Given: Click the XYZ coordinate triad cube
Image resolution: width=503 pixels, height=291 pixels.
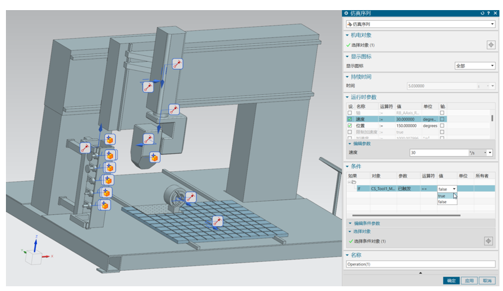Looking at the screenshot, I should tap(34, 257).
